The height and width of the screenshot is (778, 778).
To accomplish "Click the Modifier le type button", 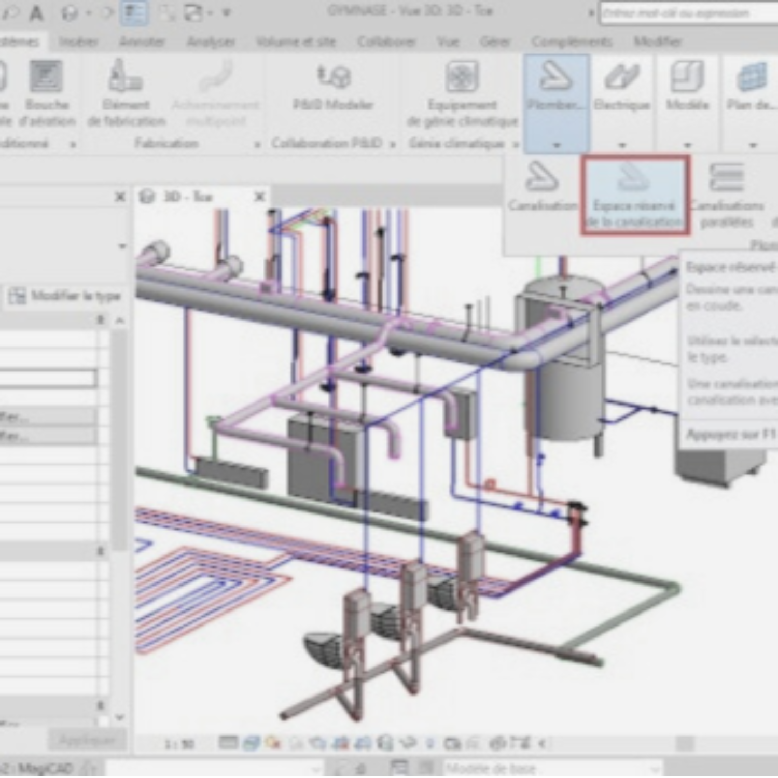I will [x=66, y=296].
